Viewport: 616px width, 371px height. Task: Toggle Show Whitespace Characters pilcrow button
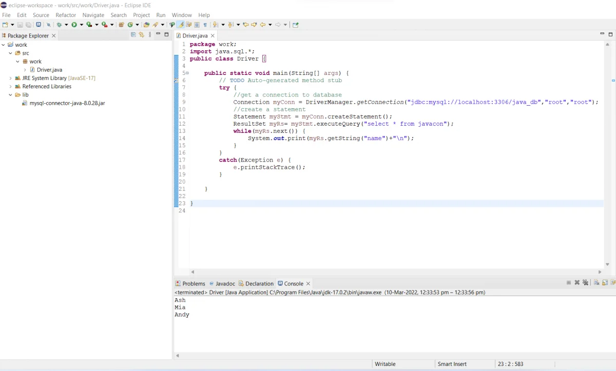[205, 25]
